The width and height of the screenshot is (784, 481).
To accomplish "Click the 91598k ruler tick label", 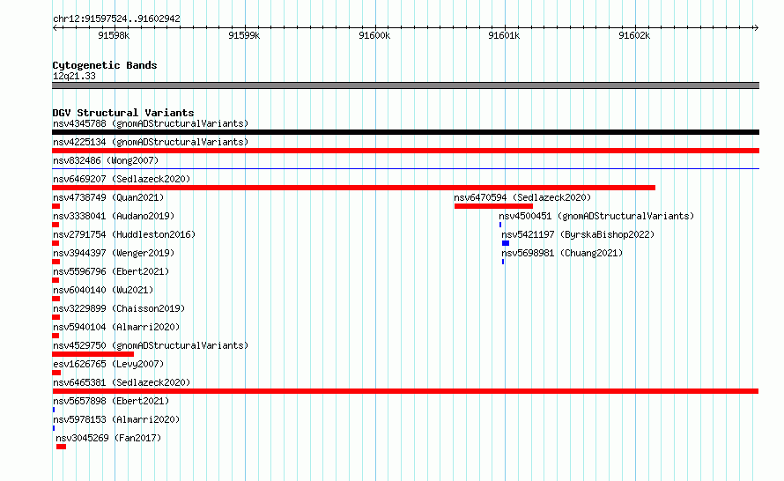I will (x=114, y=35).
